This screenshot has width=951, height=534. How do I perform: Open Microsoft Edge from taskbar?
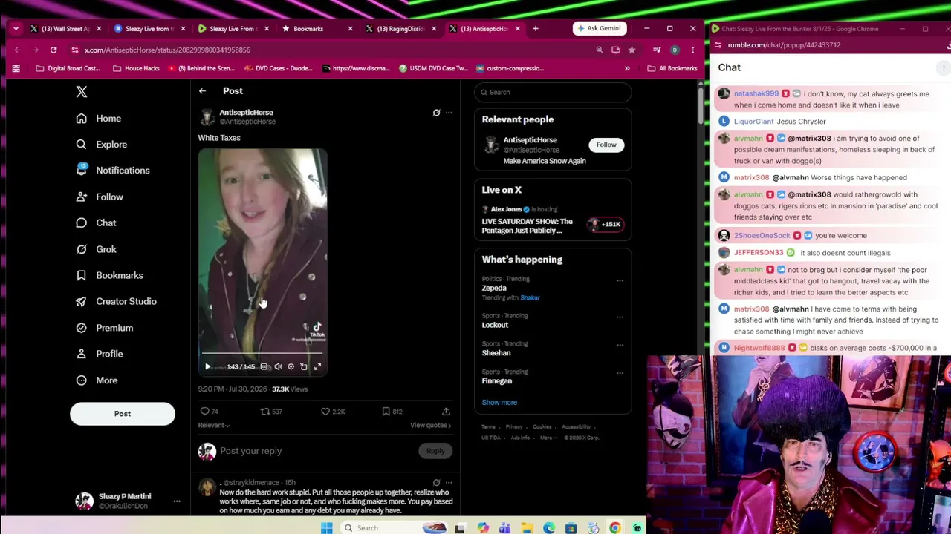coord(549,528)
